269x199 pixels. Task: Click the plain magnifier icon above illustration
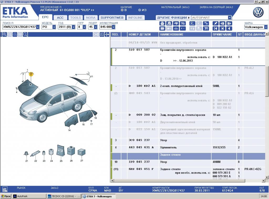point(25,34)
